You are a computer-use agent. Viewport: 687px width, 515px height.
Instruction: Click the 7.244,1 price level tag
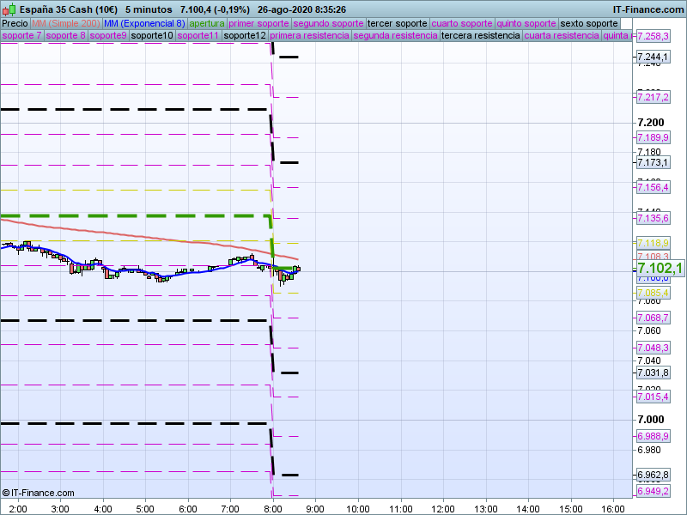click(x=653, y=57)
